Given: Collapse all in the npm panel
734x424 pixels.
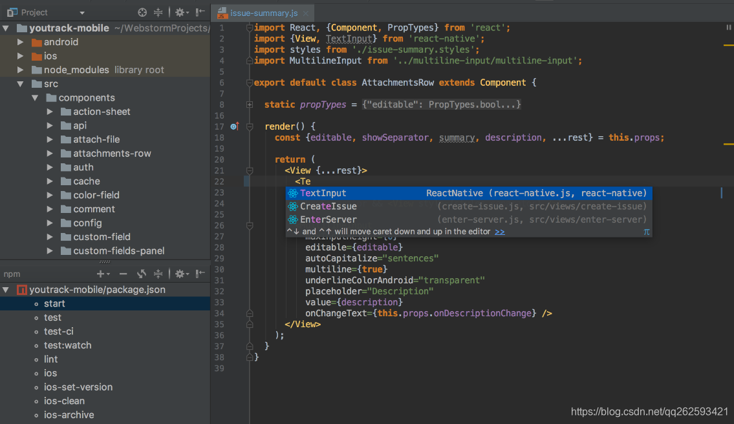Looking at the screenshot, I should [158, 274].
